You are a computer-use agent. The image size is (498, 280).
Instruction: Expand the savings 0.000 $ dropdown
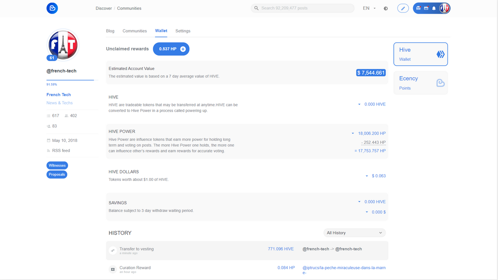click(x=366, y=212)
